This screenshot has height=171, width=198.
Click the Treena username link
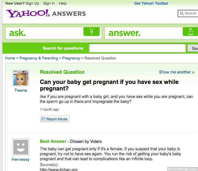[20, 90]
